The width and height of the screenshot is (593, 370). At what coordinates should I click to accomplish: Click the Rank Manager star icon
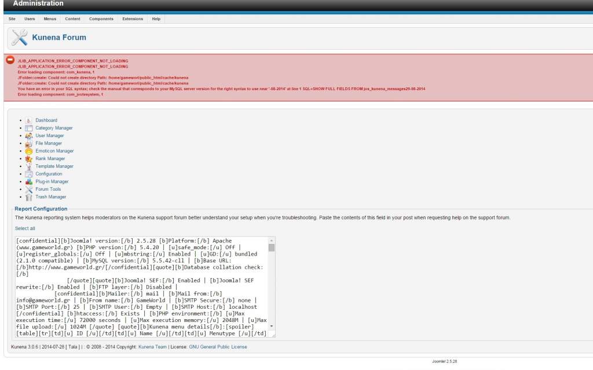click(29, 158)
